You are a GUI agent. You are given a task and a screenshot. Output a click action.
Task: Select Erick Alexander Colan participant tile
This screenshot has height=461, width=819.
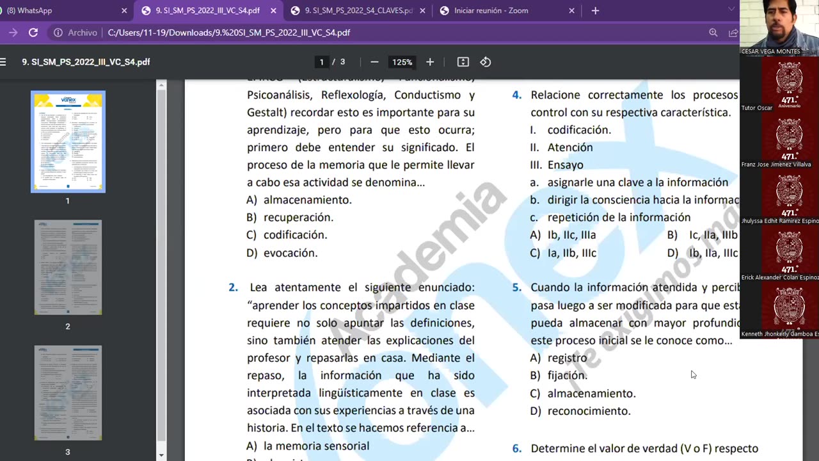pyautogui.click(x=779, y=253)
